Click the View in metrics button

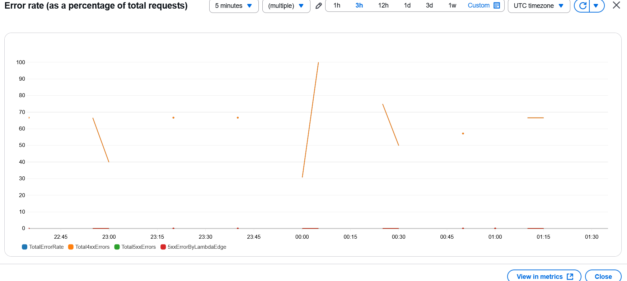[x=544, y=276]
